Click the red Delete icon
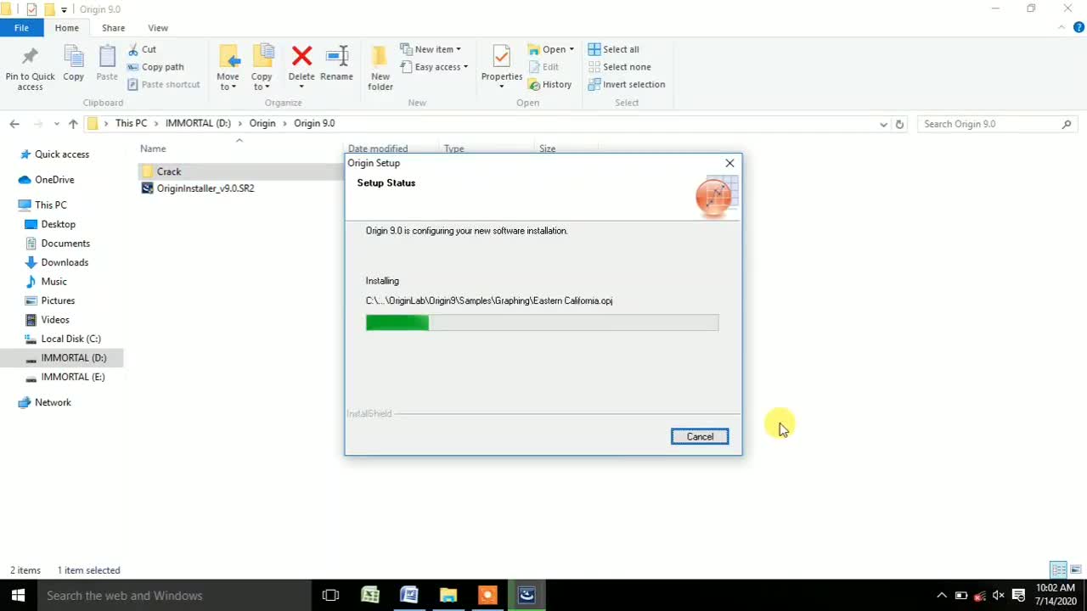 click(301, 57)
